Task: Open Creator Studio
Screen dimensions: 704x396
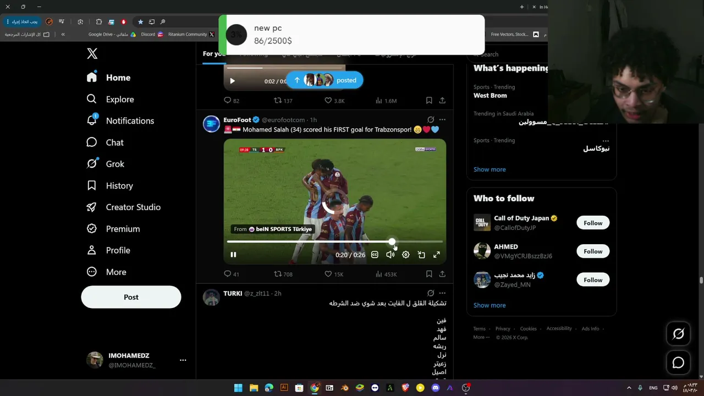Action: [x=123, y=207]
